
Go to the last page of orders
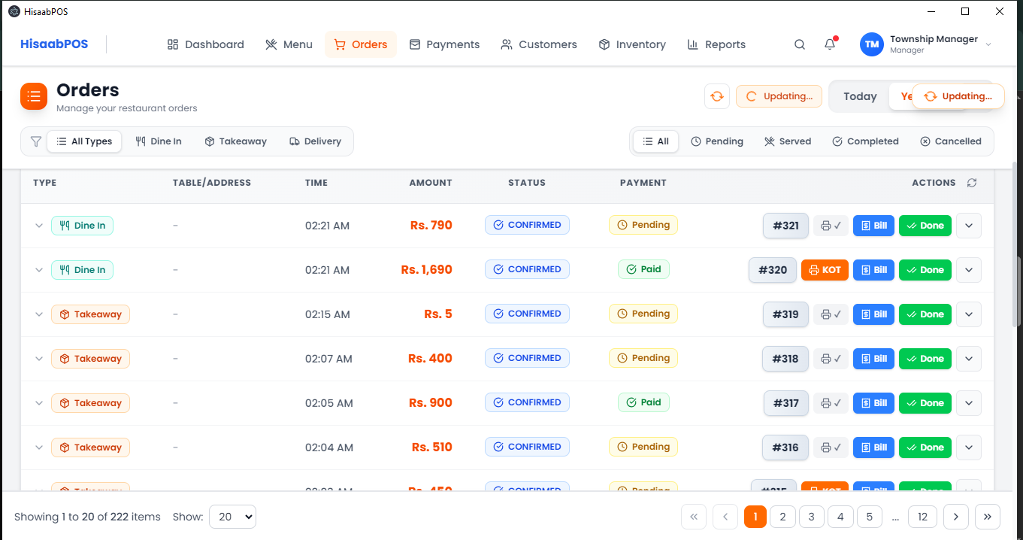coord(987,517)
